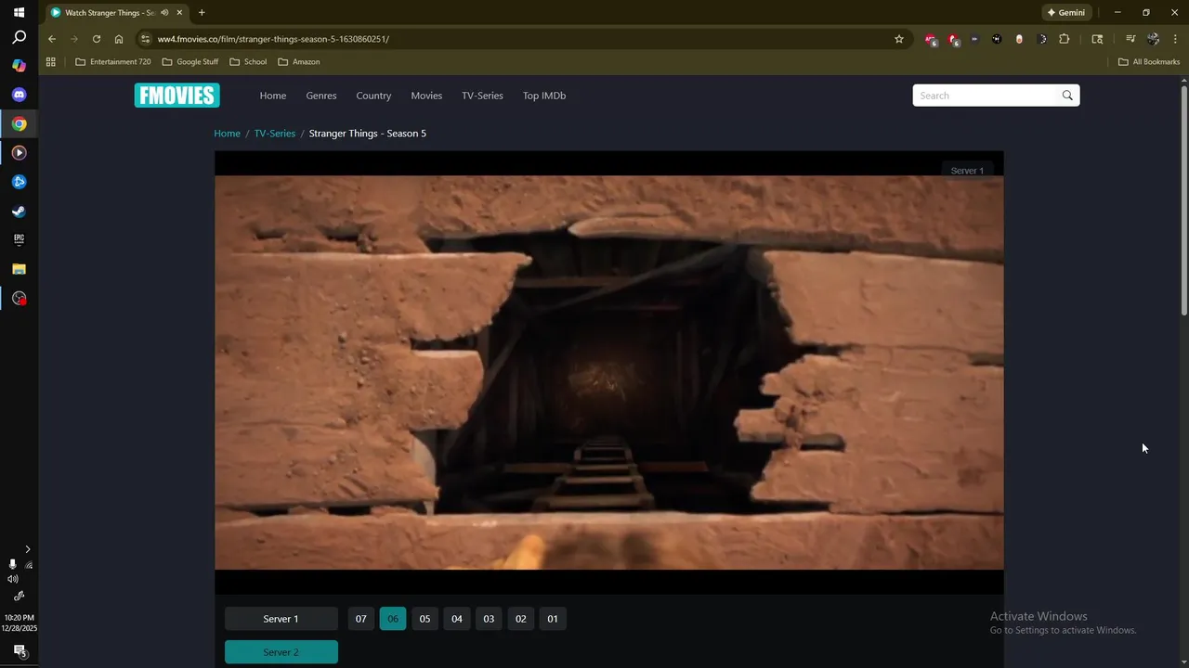The image size is (1189, 668).
Task: Open Windows search from taskbar
Action: pos(19,38)
